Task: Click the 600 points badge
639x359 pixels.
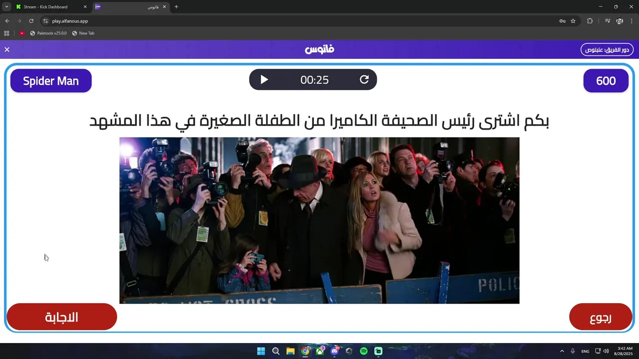Action: click(x=606, y=81)
